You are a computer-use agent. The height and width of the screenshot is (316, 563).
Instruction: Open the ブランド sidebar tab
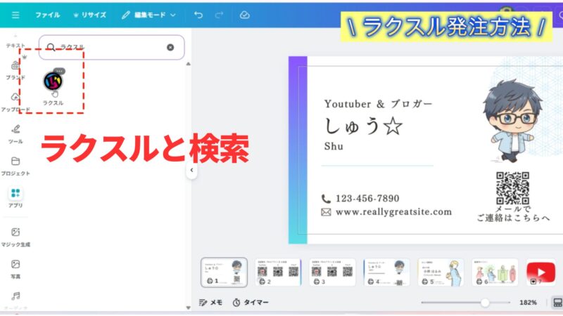(x=15, y=70)
